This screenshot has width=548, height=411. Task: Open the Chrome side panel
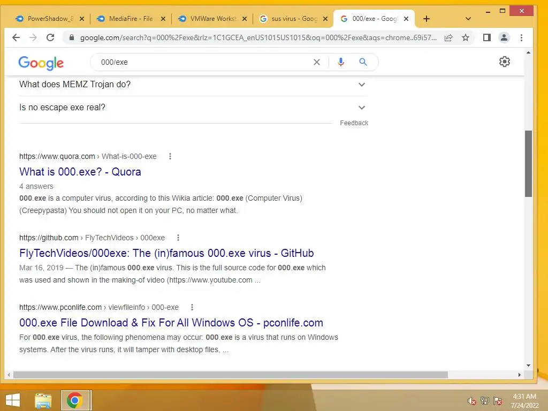point(487,37)
